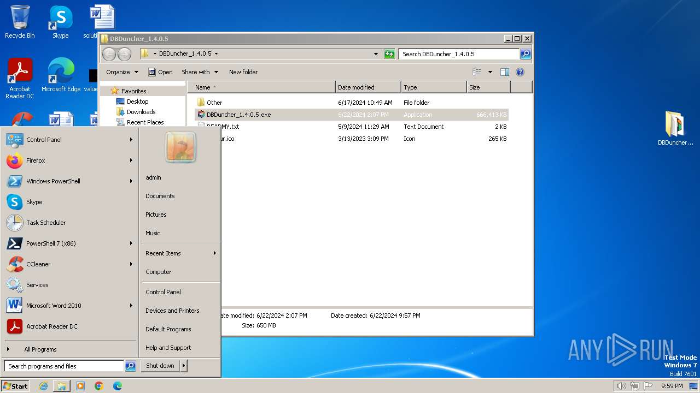This screenshot has width=700, height=393.
Task: Click the Start button on the taskbar
Action: (x=15, y=386)
